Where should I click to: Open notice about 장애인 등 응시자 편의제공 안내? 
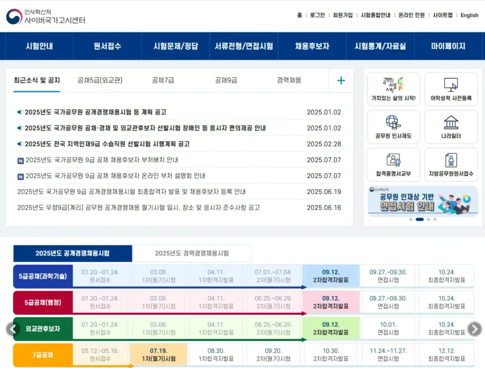pos(145,128)
